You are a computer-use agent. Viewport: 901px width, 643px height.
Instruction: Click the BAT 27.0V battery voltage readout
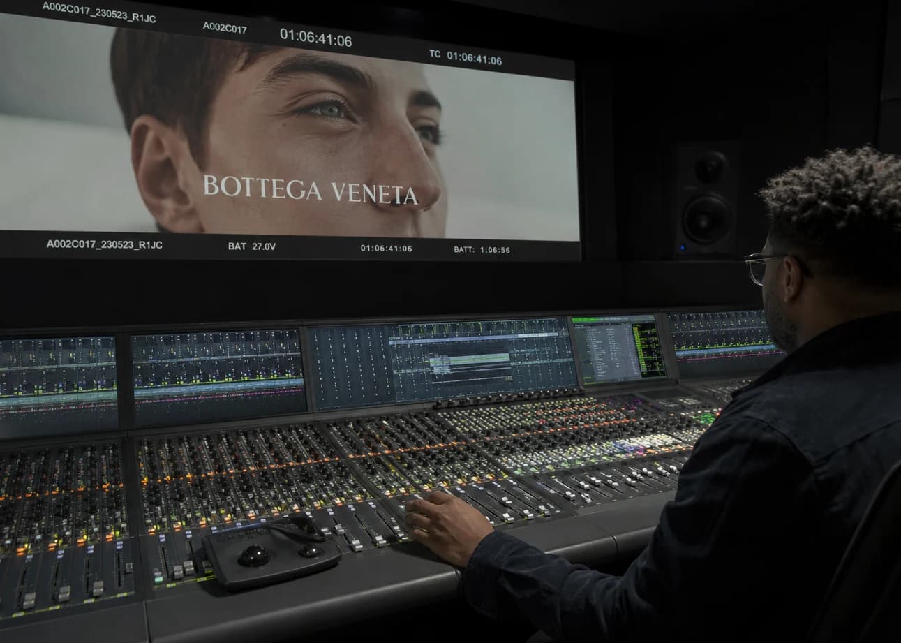click(252, 246)
